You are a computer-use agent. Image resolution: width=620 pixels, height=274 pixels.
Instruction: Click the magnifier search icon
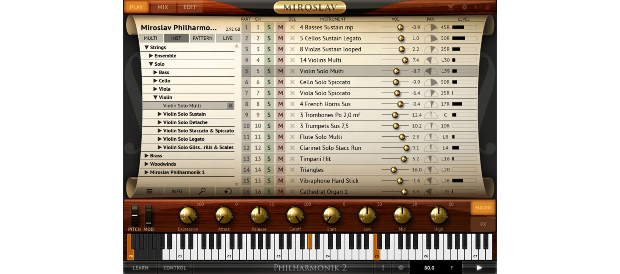pyautogui.click(x=202, y=191)
